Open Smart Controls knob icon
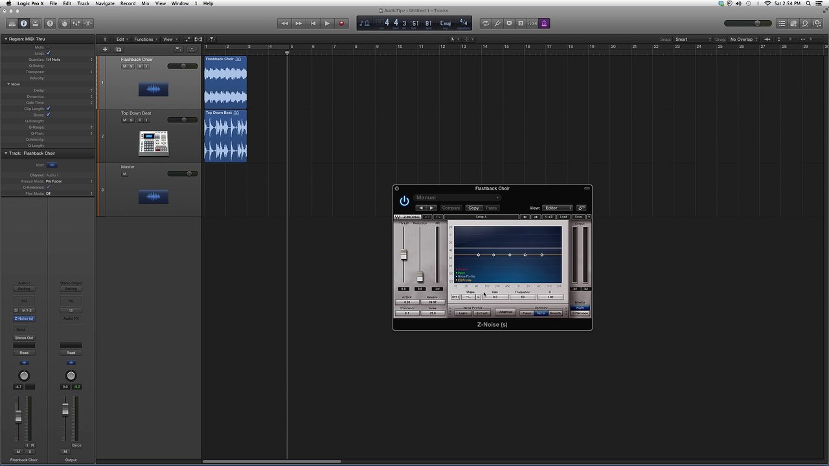The image size is (829, 466). point(64,23)
